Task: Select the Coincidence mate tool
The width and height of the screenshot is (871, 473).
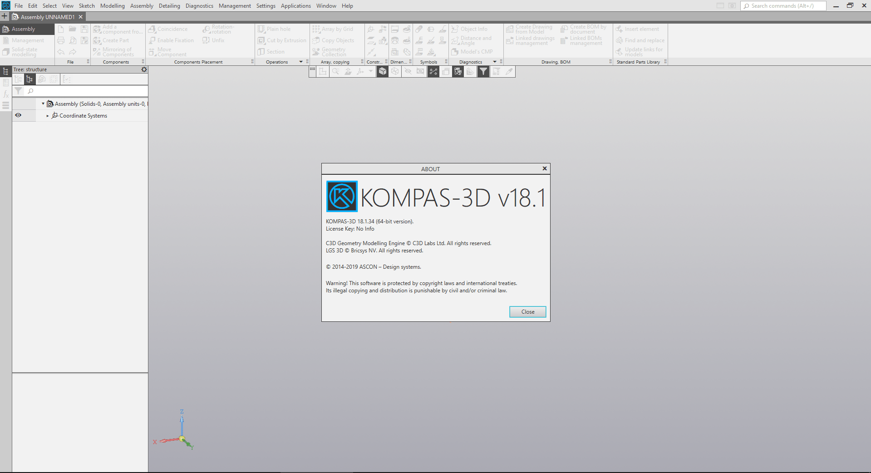Action: coord(168,29)
